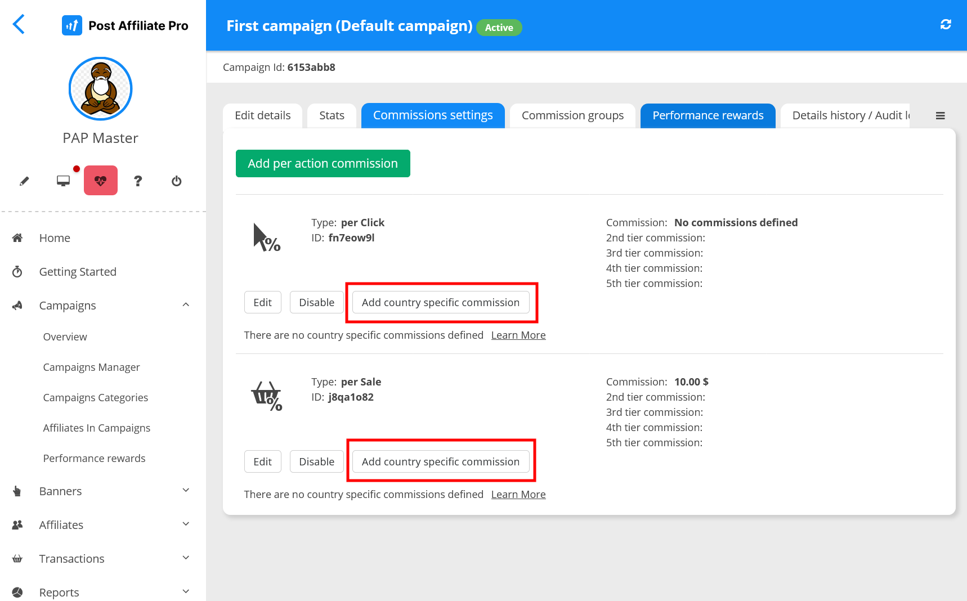Screen dimensions: 967x601
Task: Open Campaigns Manager in sidebar
Action: pos(91,367)
